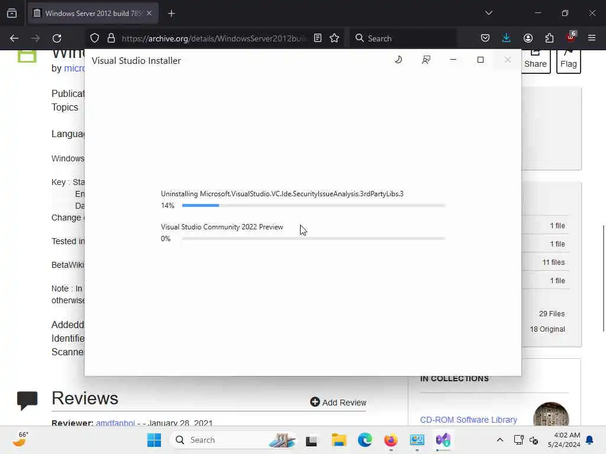Show site security lock info

point(111,38)
